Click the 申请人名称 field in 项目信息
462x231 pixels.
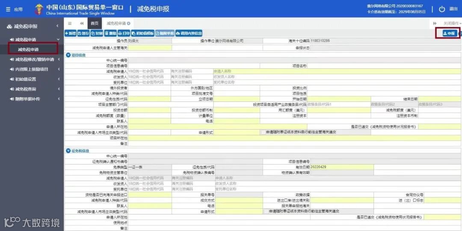coord(338,71)
